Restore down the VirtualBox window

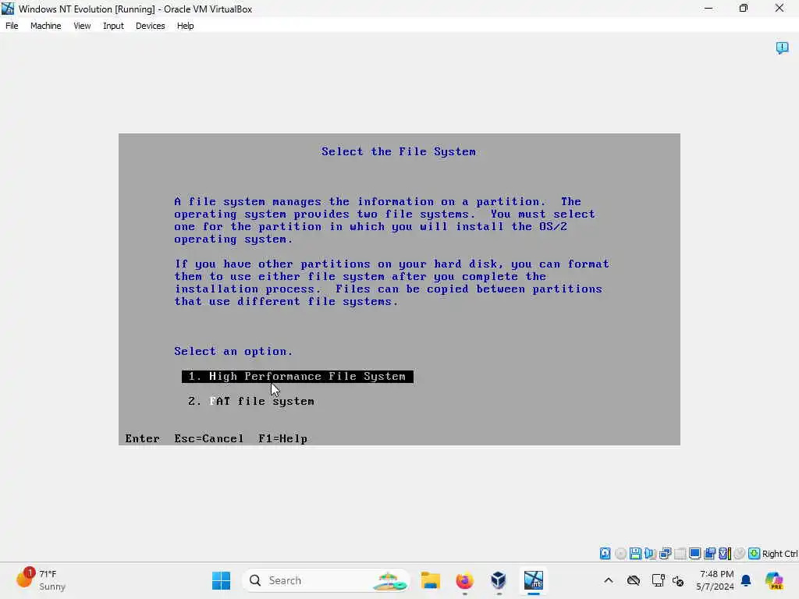(744, 9)
